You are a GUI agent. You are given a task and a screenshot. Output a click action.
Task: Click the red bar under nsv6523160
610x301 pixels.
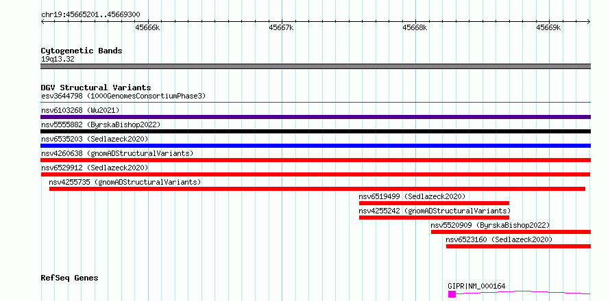518,246
